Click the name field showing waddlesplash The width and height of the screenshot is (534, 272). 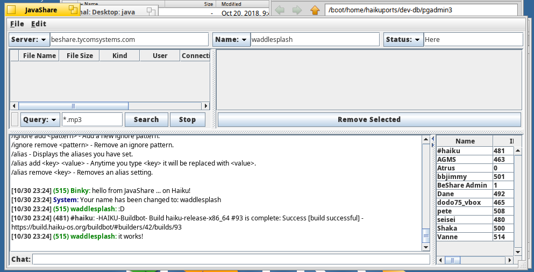coord(315,39)
